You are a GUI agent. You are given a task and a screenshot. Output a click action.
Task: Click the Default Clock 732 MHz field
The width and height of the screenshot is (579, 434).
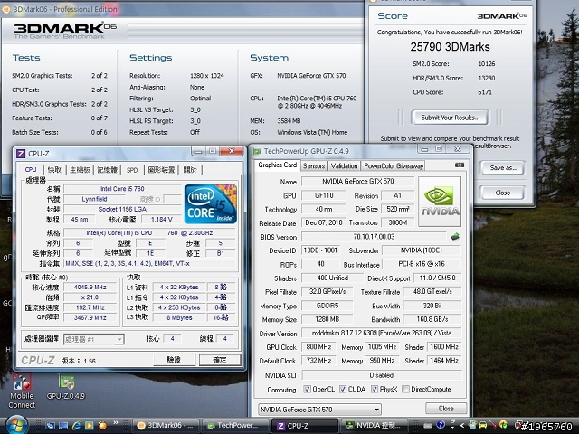tap(318, 361)
